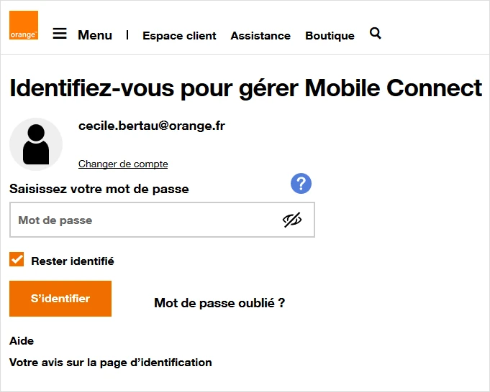Screen dimensions: 490x392
Task: Open Votre avis sur la page link
Action: click(x=110, y=363)
